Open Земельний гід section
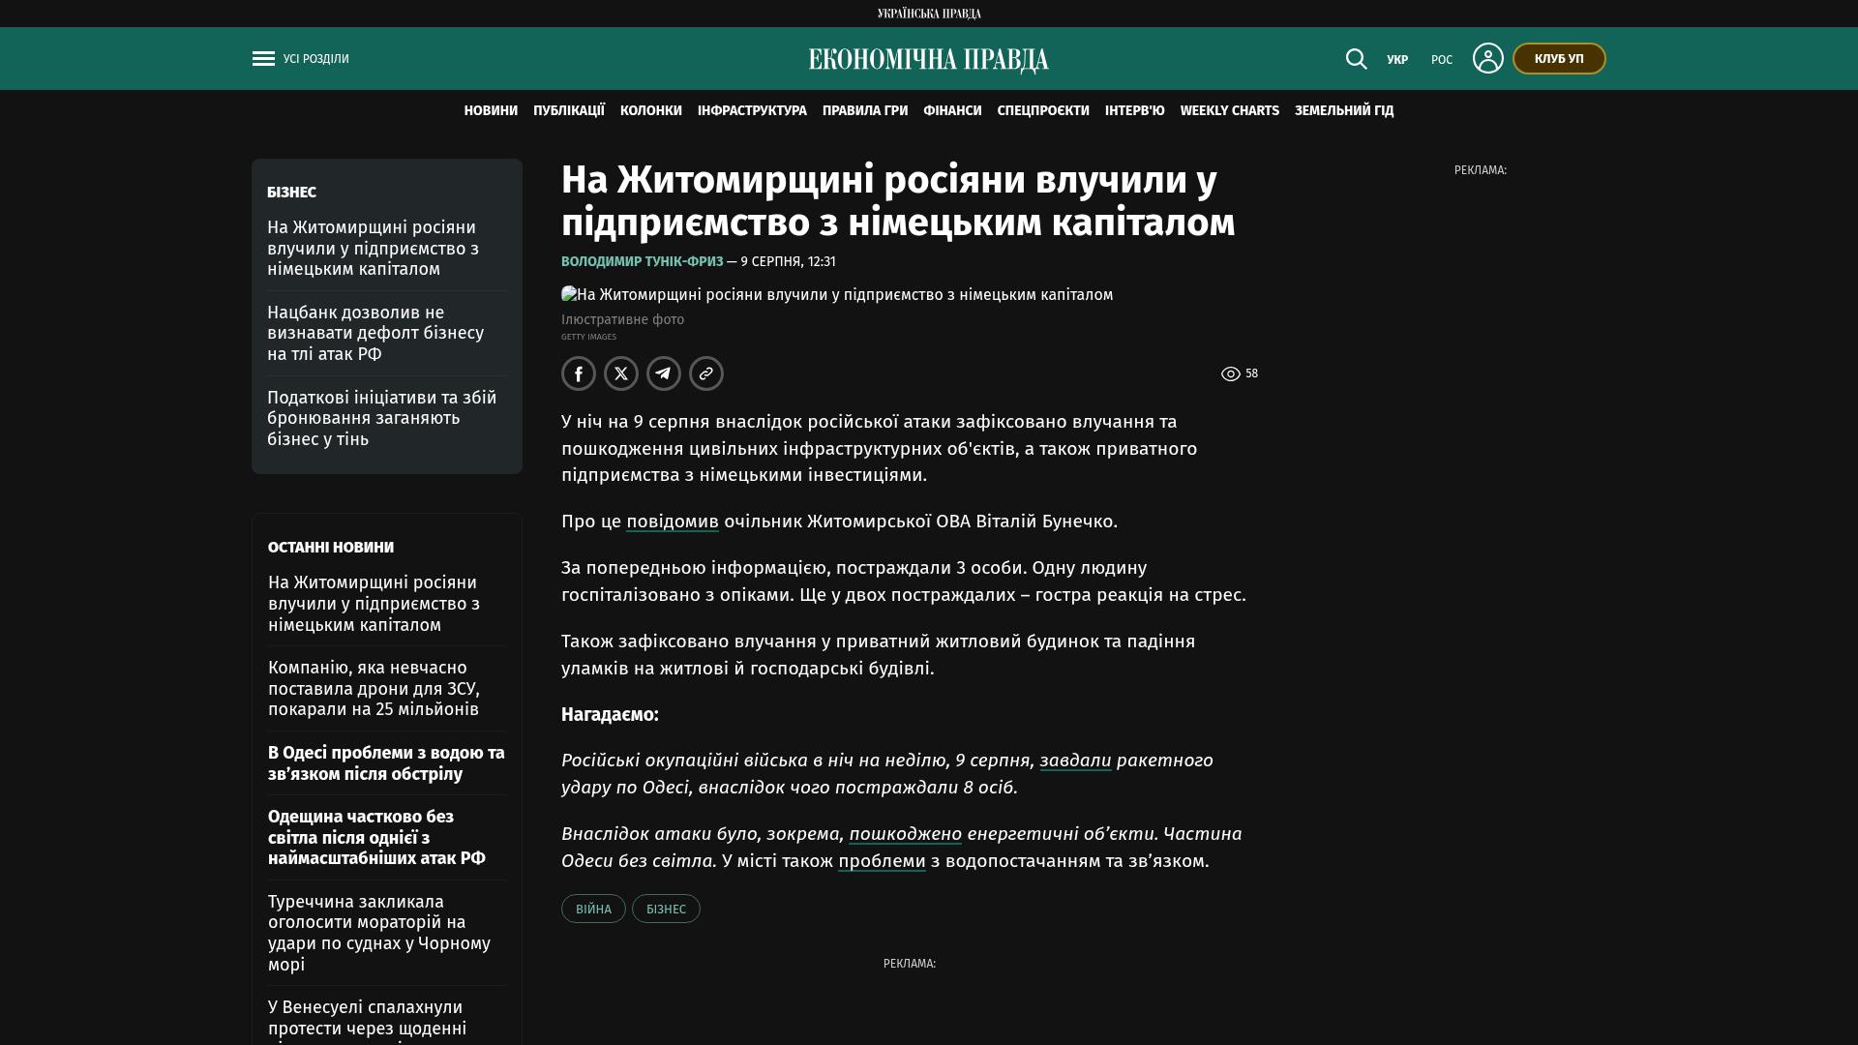1858x1045 pixels. [x=1344, y=111]
